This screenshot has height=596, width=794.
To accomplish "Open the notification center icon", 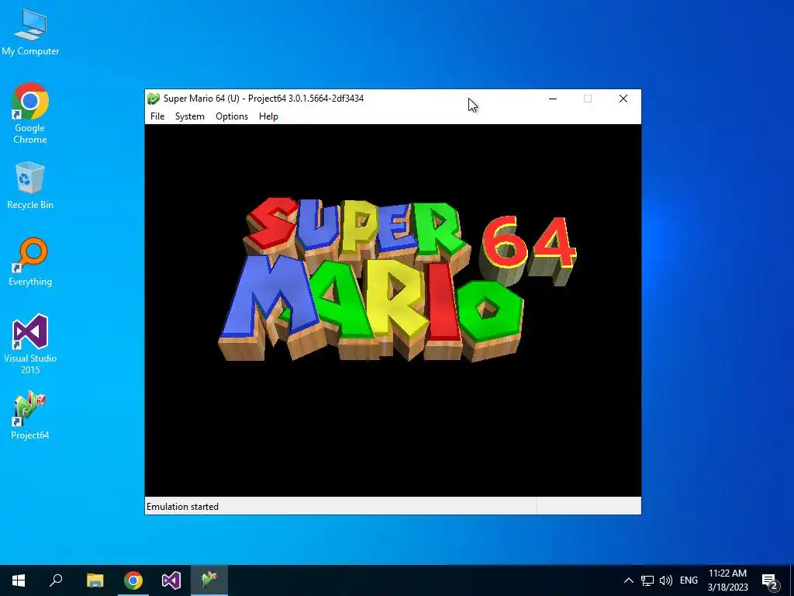I will tap(770, 581).
